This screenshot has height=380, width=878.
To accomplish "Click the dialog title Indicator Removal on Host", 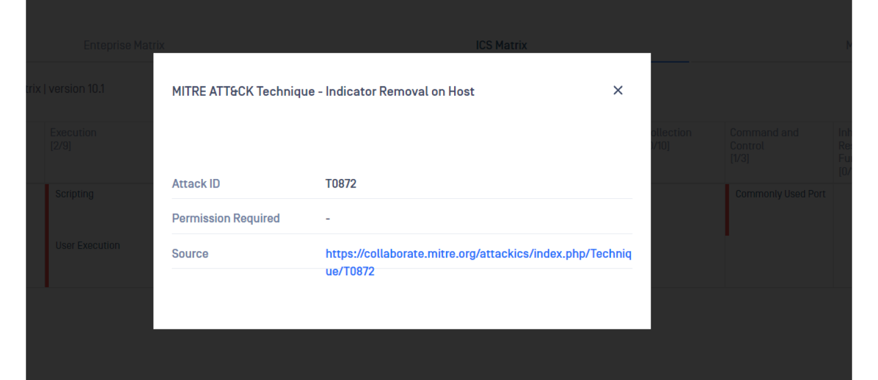I will pos(323,91).
